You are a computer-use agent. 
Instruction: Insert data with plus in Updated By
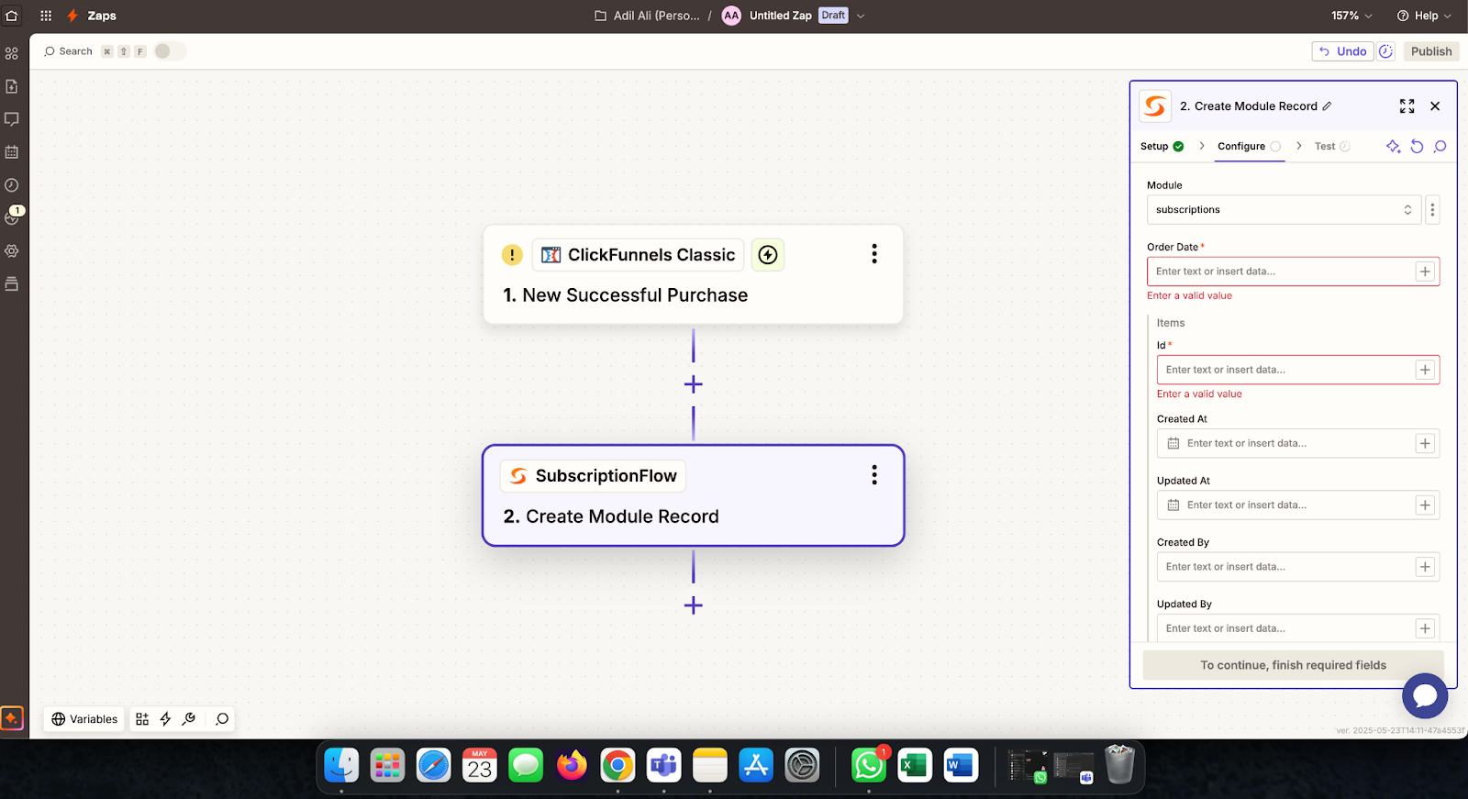click(x=1425, y=628)
